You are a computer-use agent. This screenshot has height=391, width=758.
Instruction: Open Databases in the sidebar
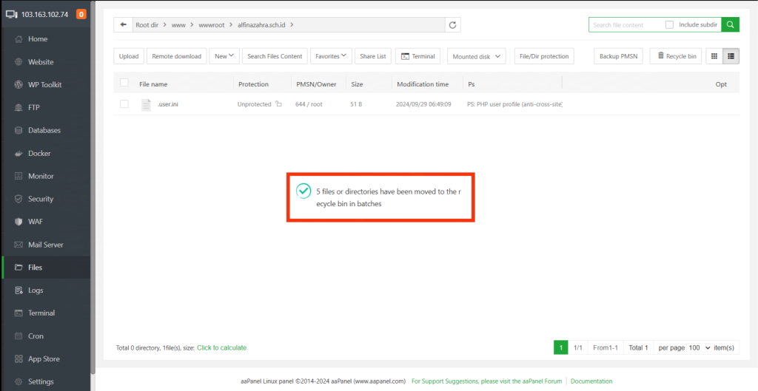44,130
